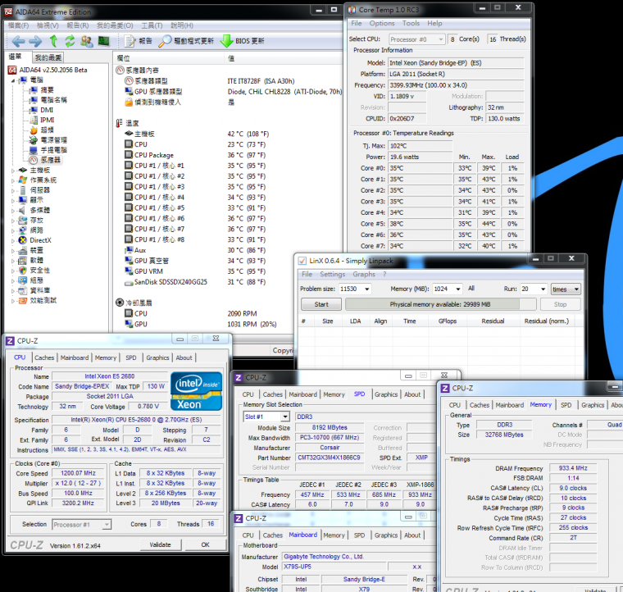This screenshot has width=623, height=592.
Task: Click the AIDA64 users icon in toolbar
Action: 88,41
